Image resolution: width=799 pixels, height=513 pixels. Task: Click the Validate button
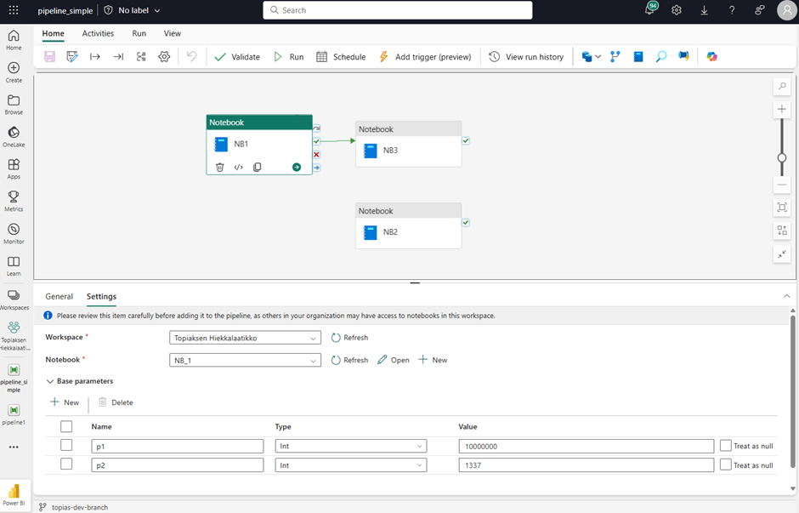237,57
